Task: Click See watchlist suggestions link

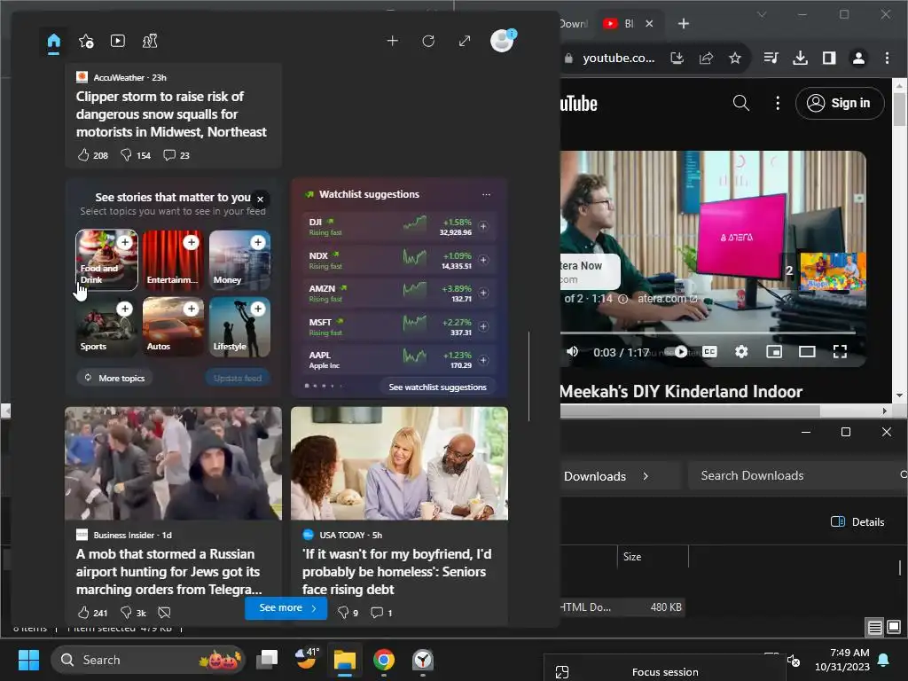Action: pyautogui.click(x=438, y=387)
